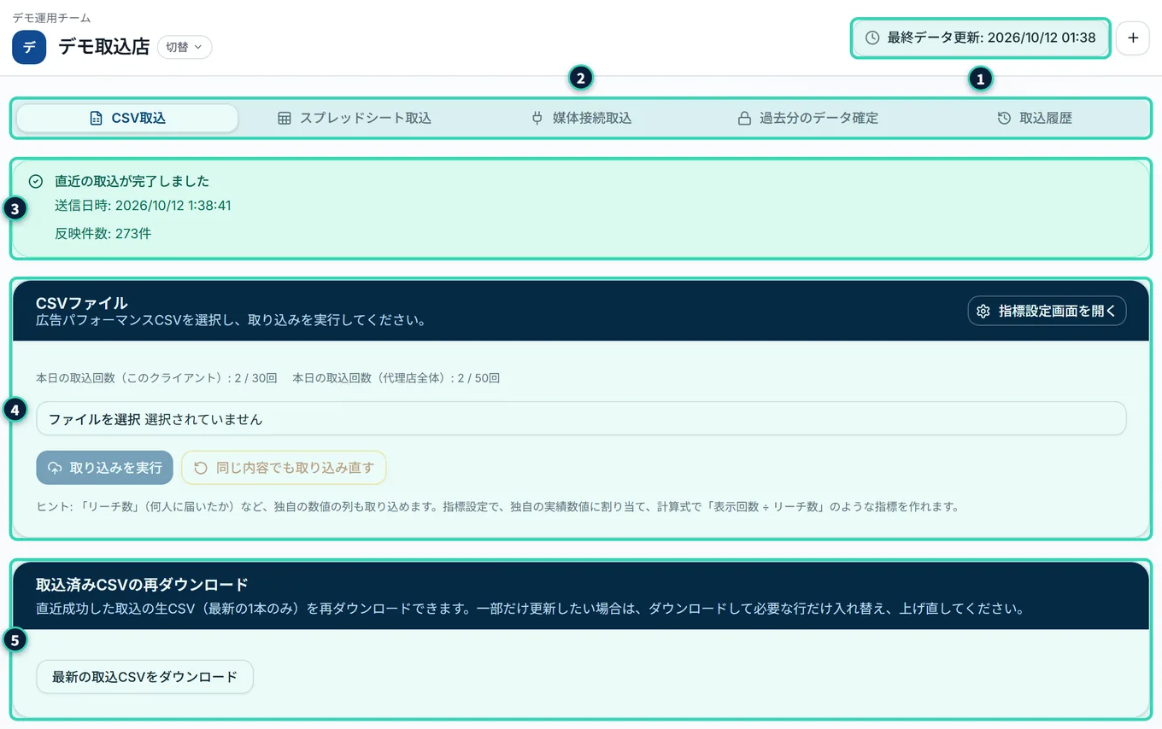Open the 切替 store switcher dropdown
Screen dimensions: 1162x729
(x=185, y=47)
